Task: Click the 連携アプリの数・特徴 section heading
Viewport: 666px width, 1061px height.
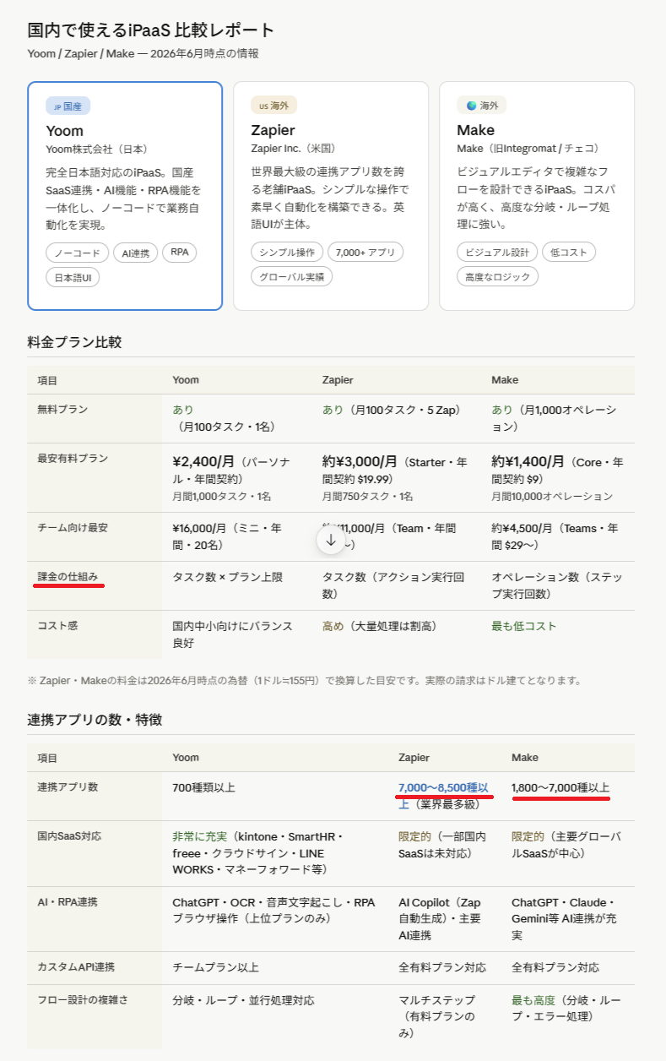Action: tap(95, 720)
